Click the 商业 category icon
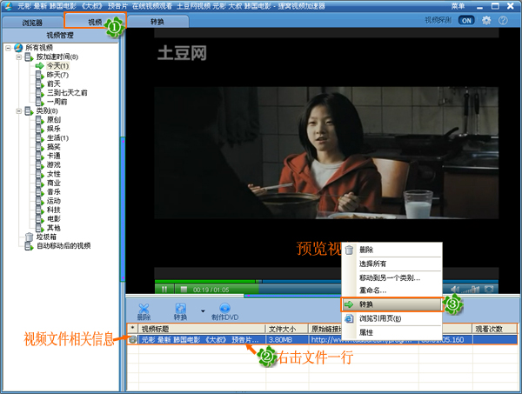Screen dimensions: 522x394 tap(40, 183)
